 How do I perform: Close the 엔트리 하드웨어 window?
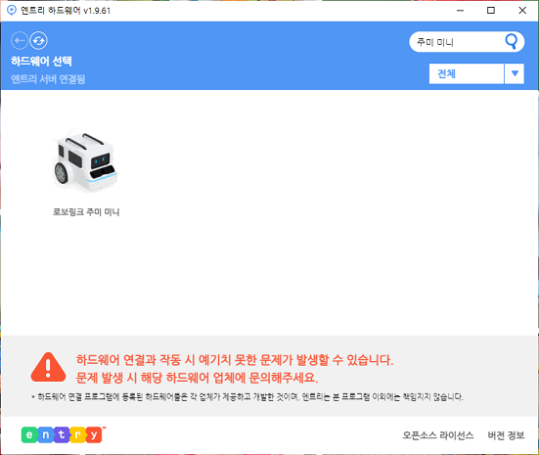click(522, 11)
